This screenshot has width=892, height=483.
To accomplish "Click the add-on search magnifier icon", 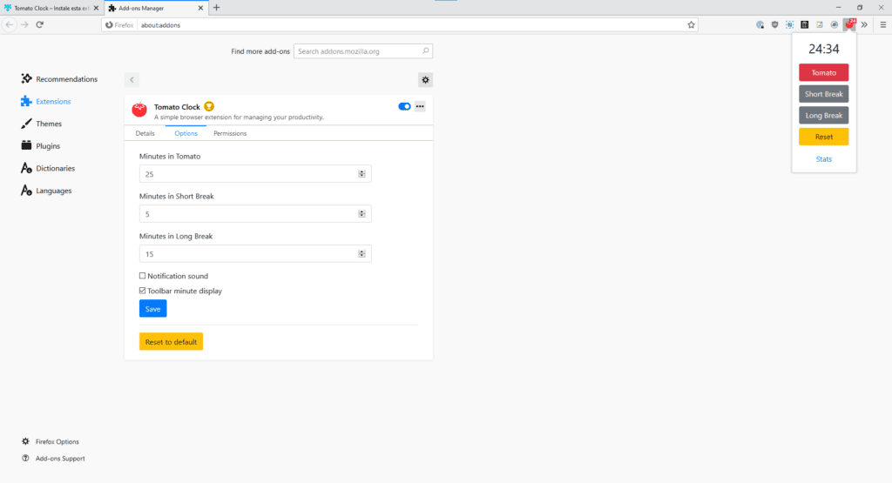I will [425, 51].
